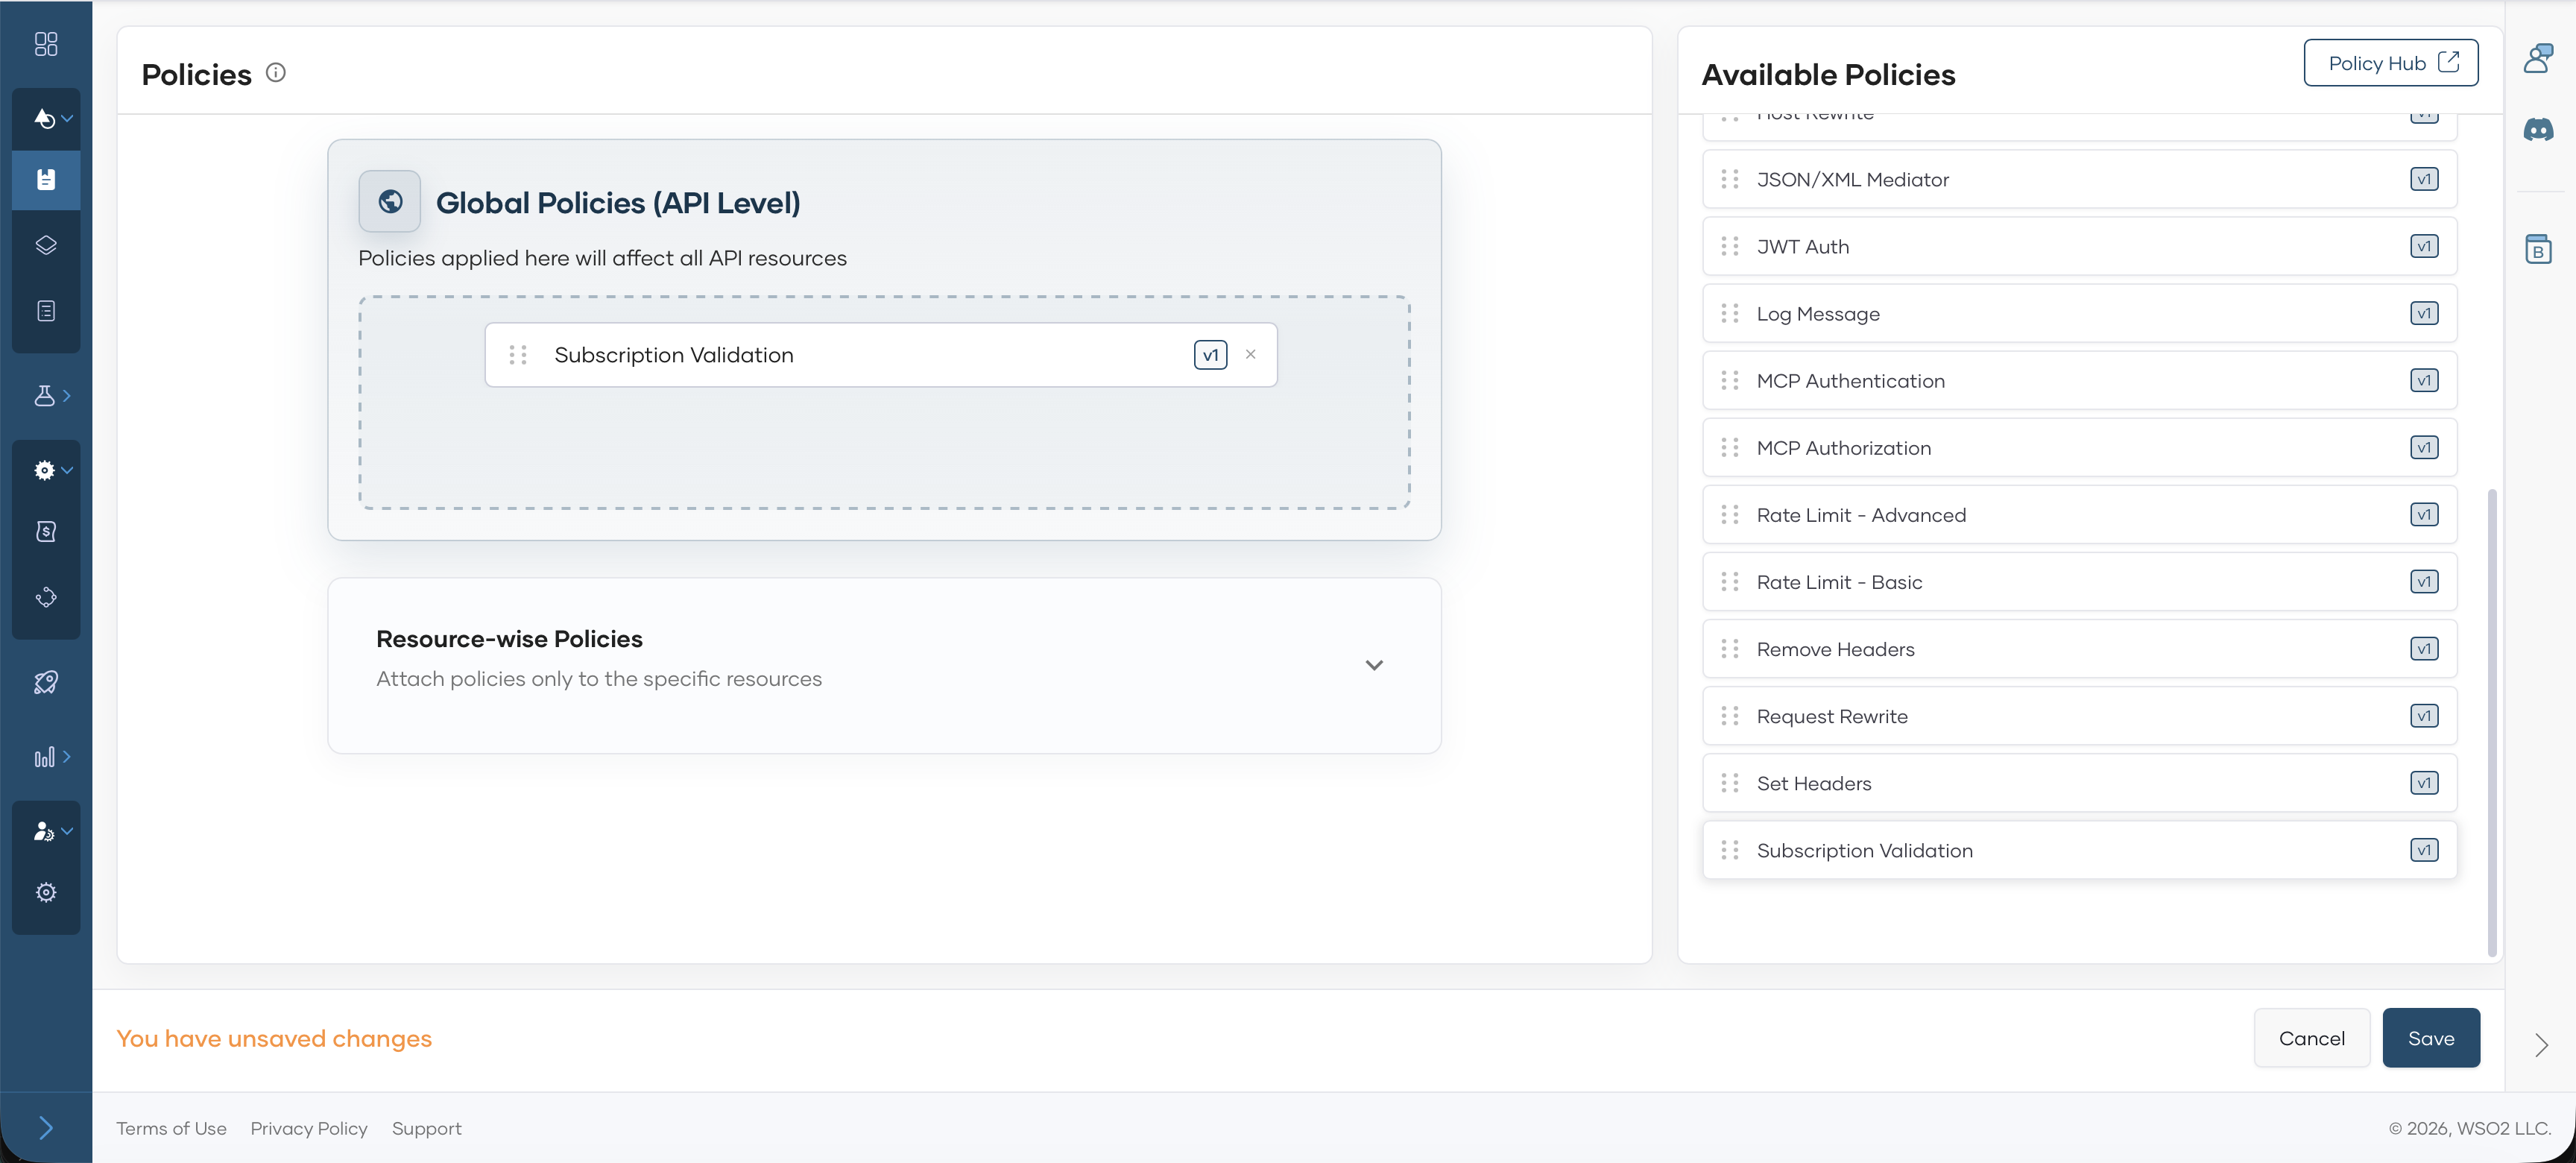Open the Policy Hub link button
2576x1163 pixels.
[2390, 63]
